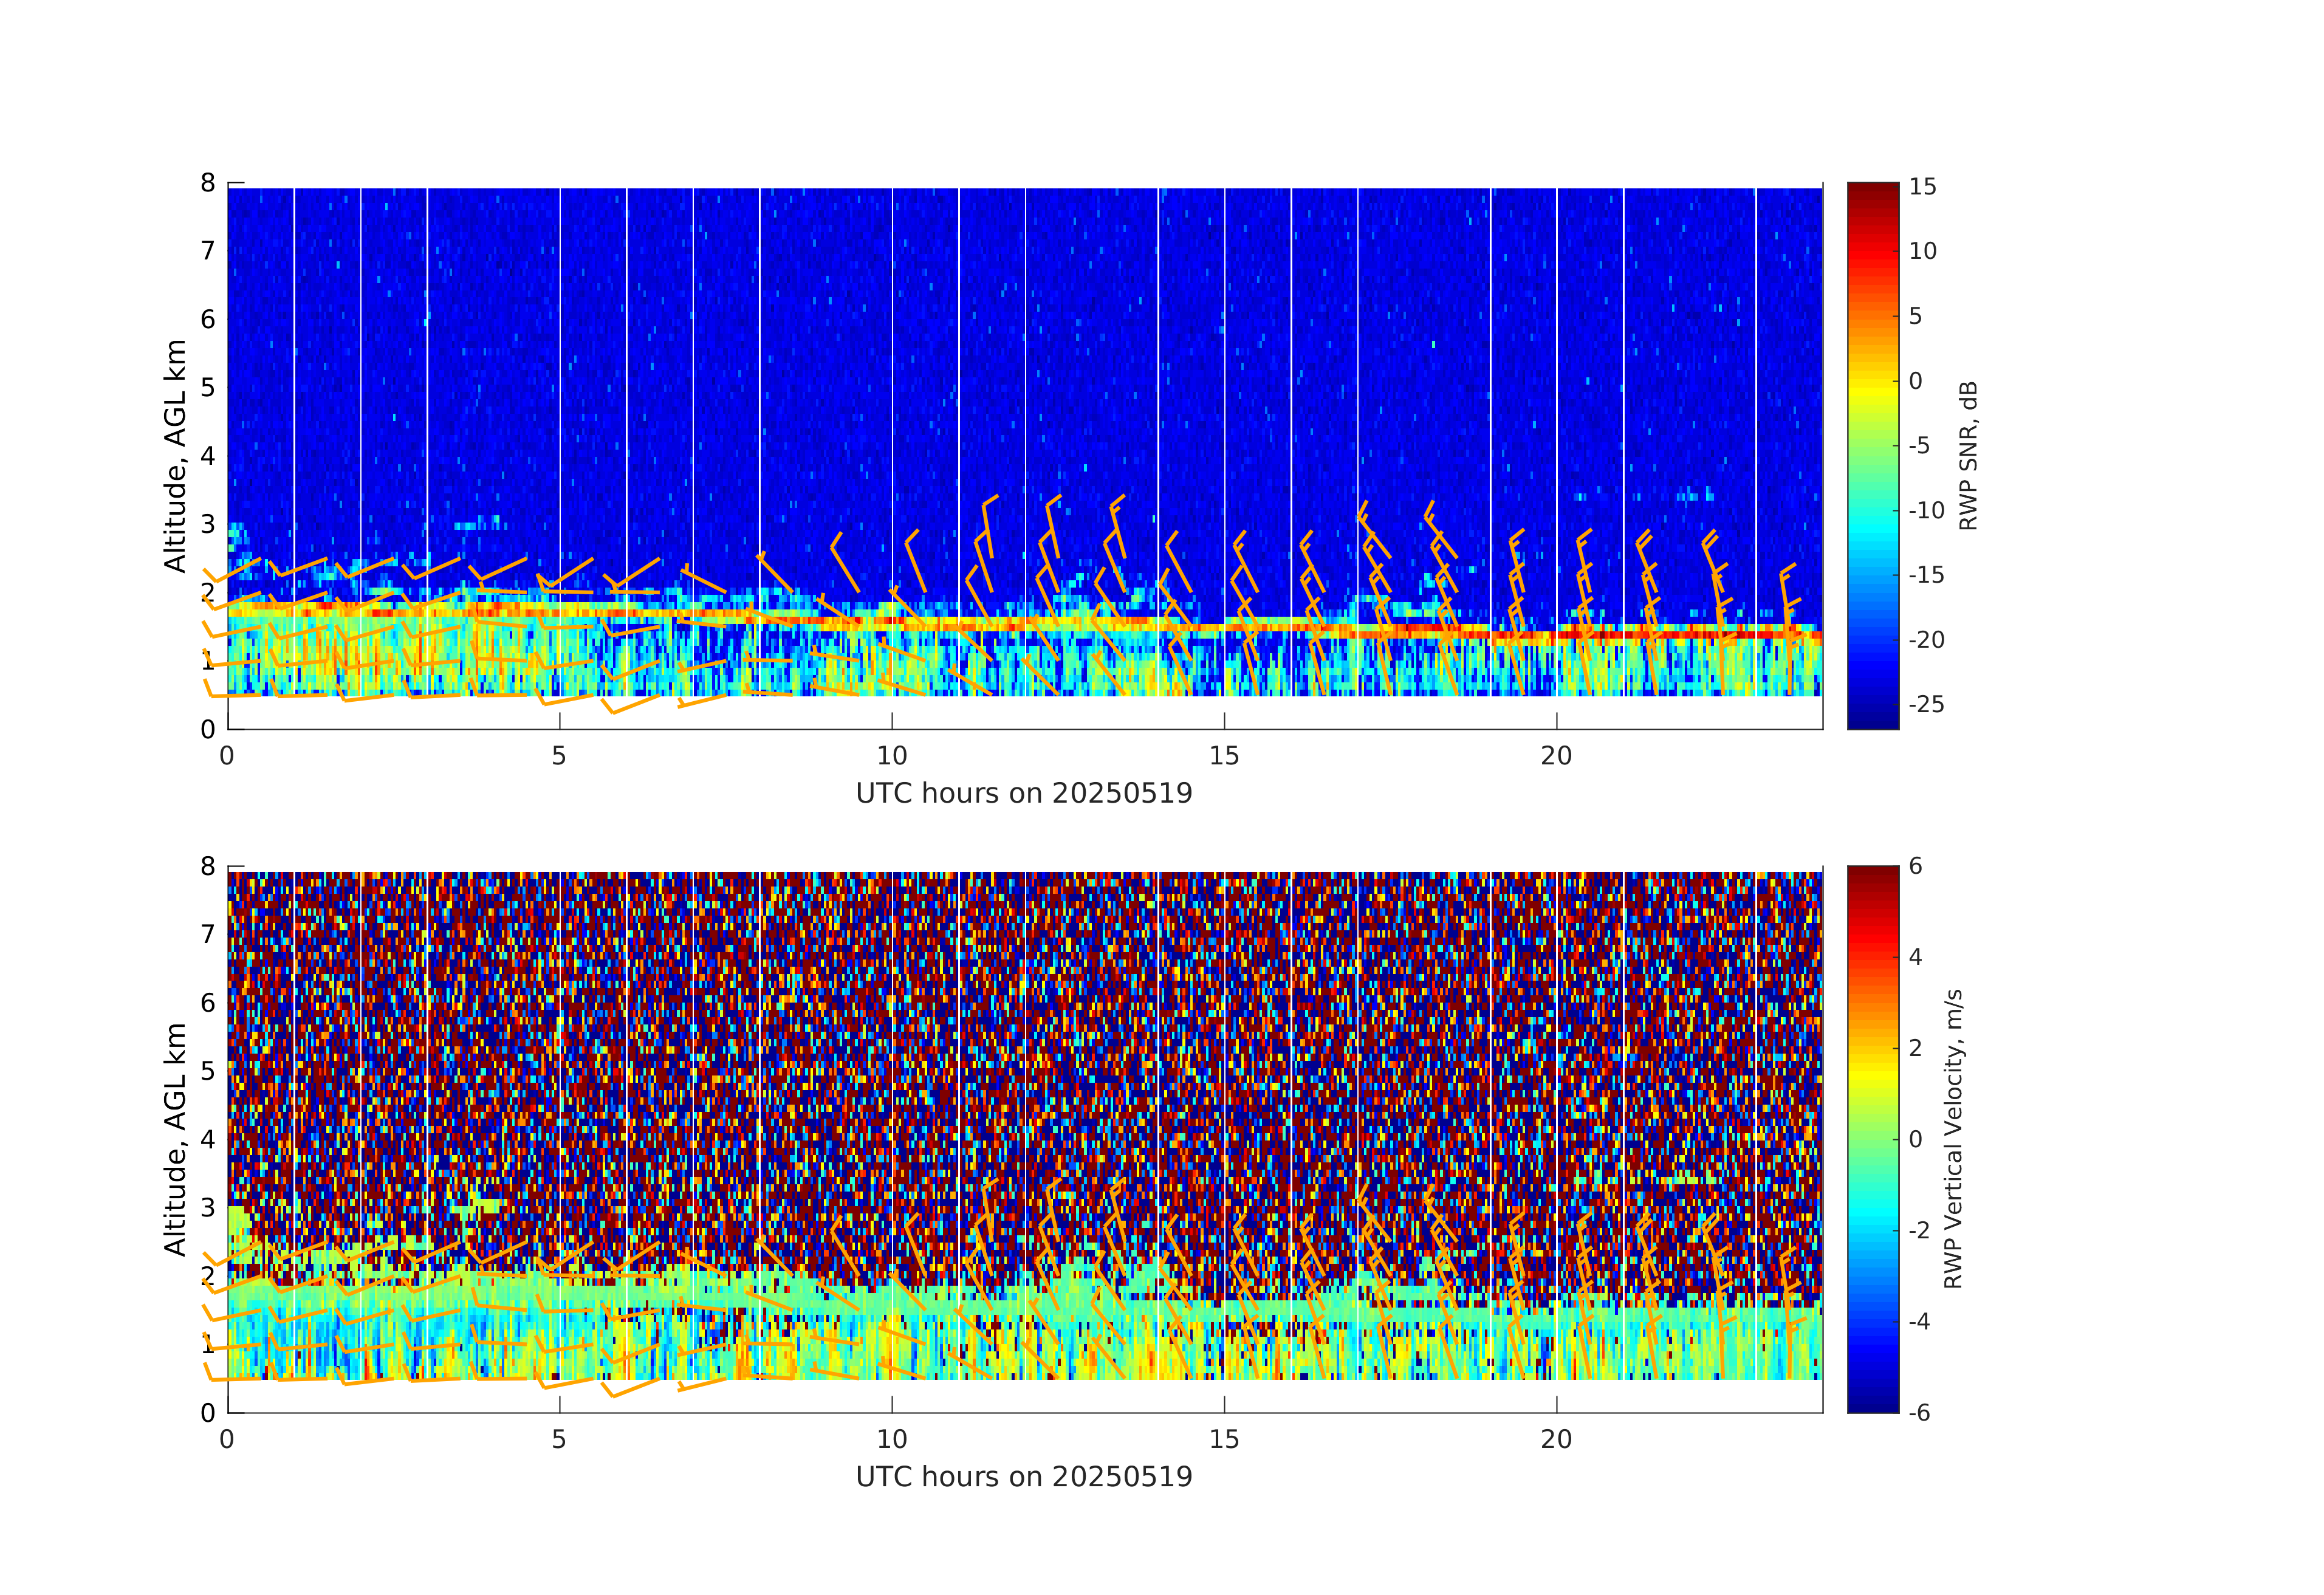The height and width of the screenshot is (1595, 2324).
Task: Click the top plot's 'UTC hours on 20250519' label
Action: [x=1024, y=793]
